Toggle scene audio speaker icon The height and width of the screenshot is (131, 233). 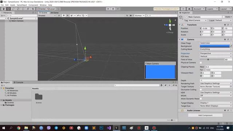click(68, 16)
